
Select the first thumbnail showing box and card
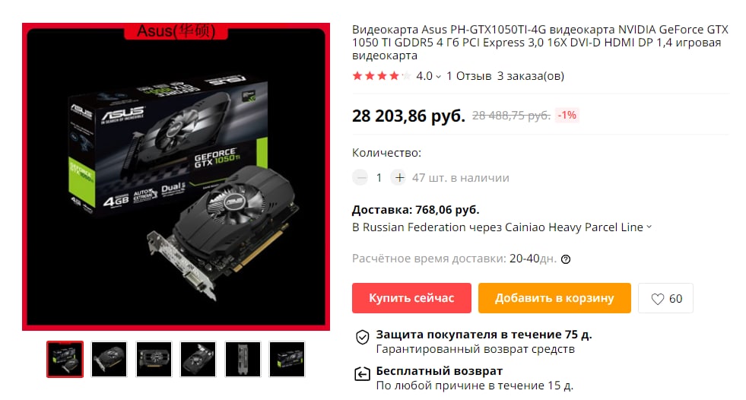(x=65, y=359)
